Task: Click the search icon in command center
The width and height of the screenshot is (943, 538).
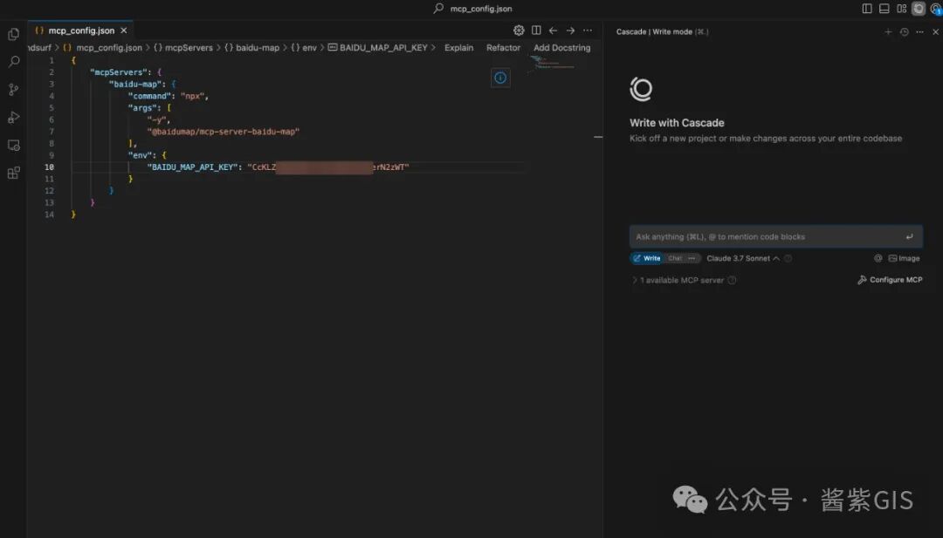Action: [x=438, y=9]
